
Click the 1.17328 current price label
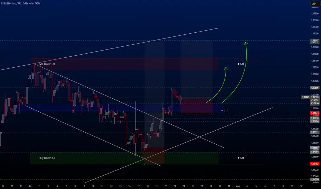point(315,97)
